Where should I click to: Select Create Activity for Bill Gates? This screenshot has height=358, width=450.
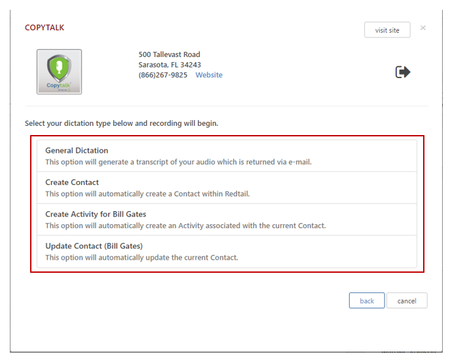pos(227,220)
